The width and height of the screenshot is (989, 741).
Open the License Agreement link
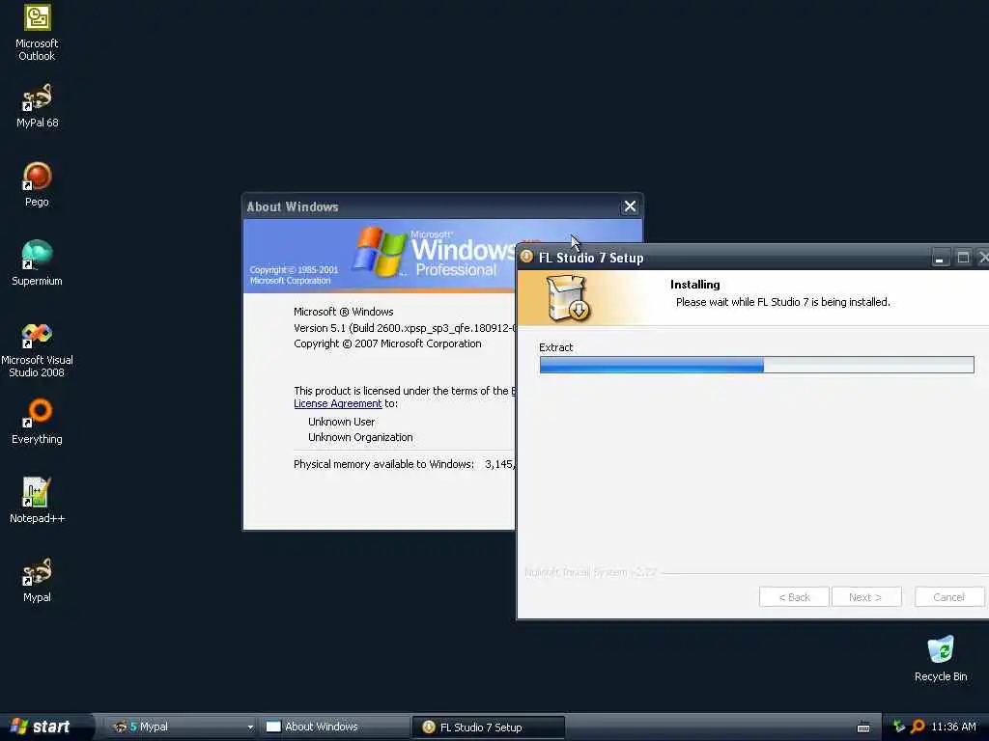[337, 403]
